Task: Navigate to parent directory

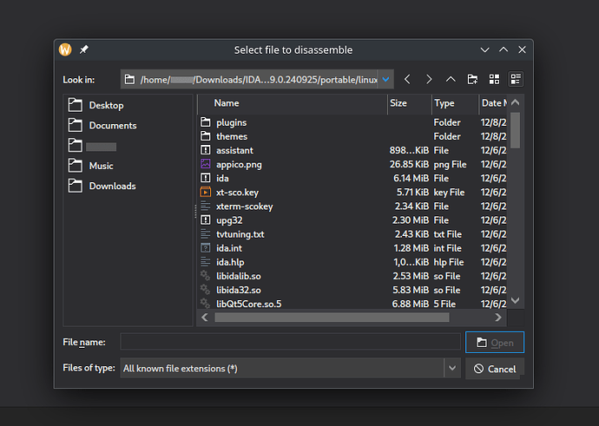Action: click(451, 80)
